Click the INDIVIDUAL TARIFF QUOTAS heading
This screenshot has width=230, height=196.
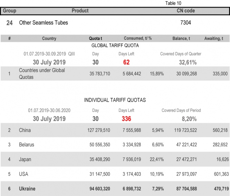click(x=115, y=100)
